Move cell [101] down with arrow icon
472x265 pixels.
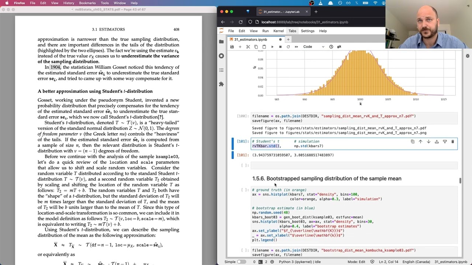428,142
